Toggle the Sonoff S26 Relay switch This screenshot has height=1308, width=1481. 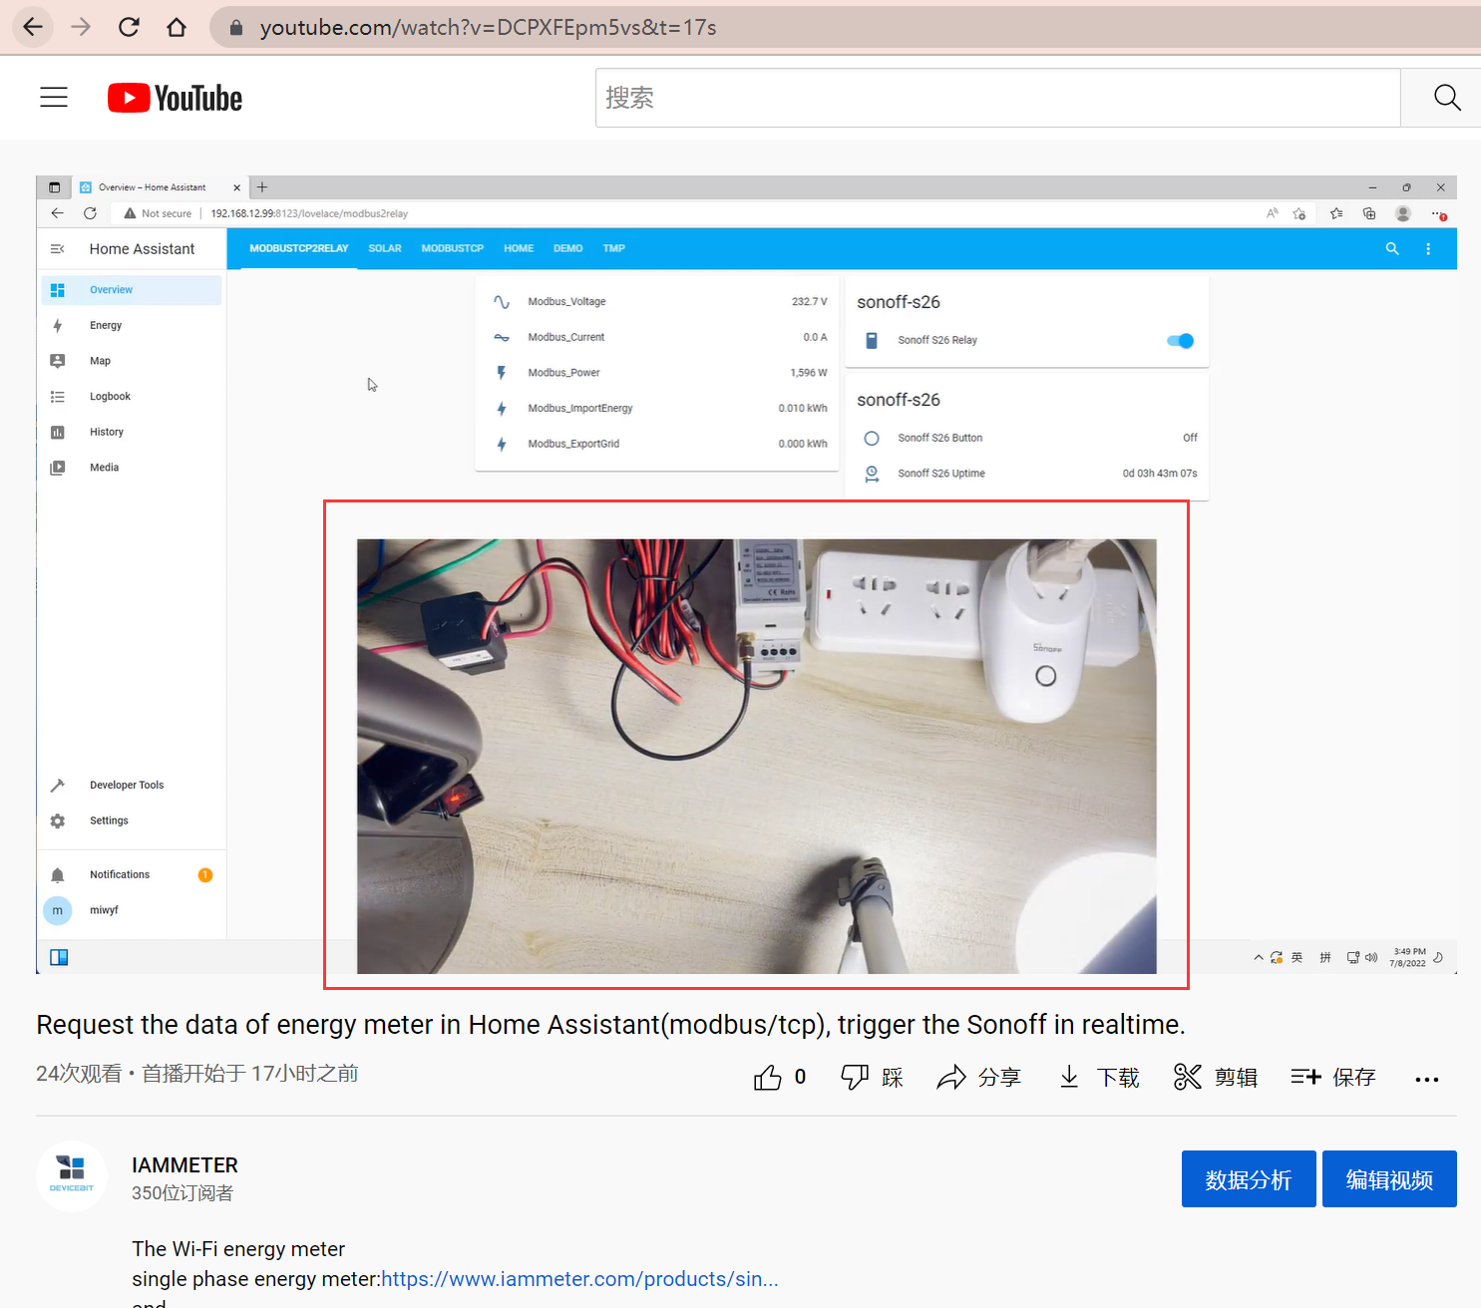click(1180, 341)
